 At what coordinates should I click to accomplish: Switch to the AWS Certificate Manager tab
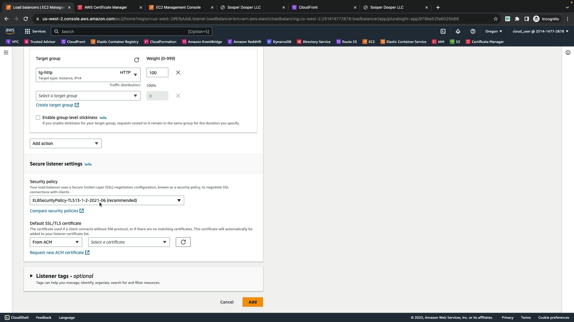tap(106, 7)
